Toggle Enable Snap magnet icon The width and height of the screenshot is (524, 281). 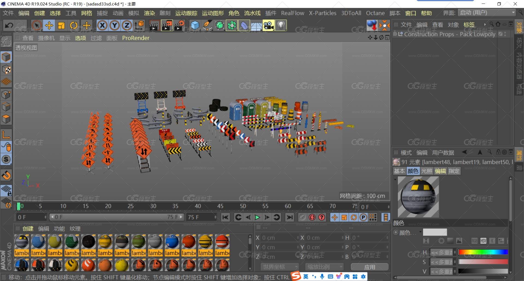click(x=6, y=175)
